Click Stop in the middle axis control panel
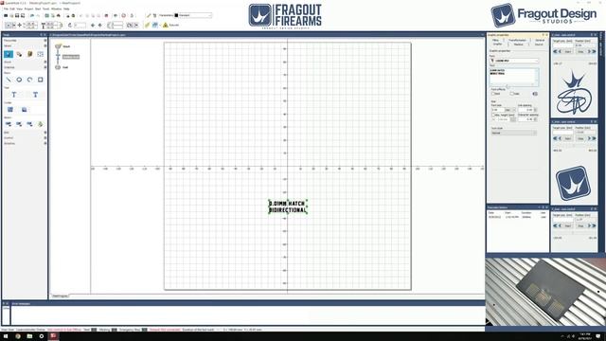The width and height of the screenshot is (606, 341). point(580,138)
